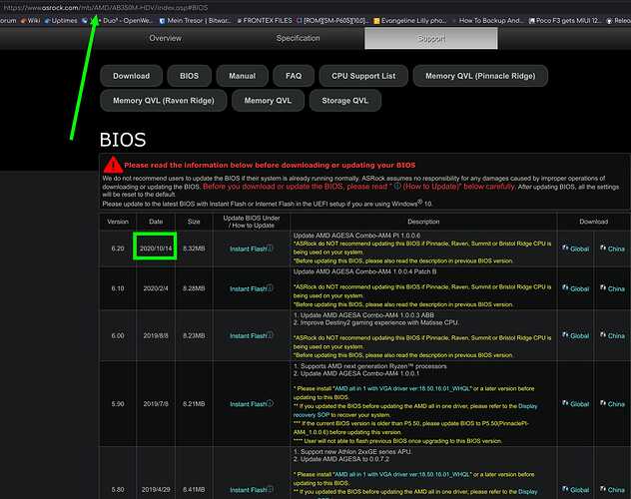631x499 pixels.
Task: Download BIOS 5.80 from Global server
Action: click(575, 489)
